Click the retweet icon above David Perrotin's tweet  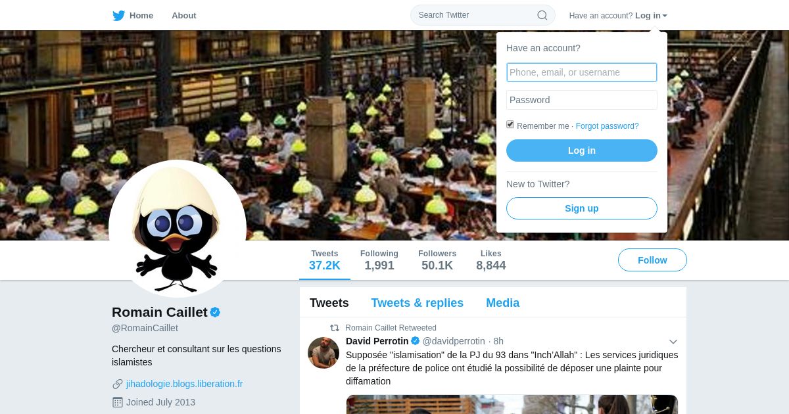pos(335,328)
